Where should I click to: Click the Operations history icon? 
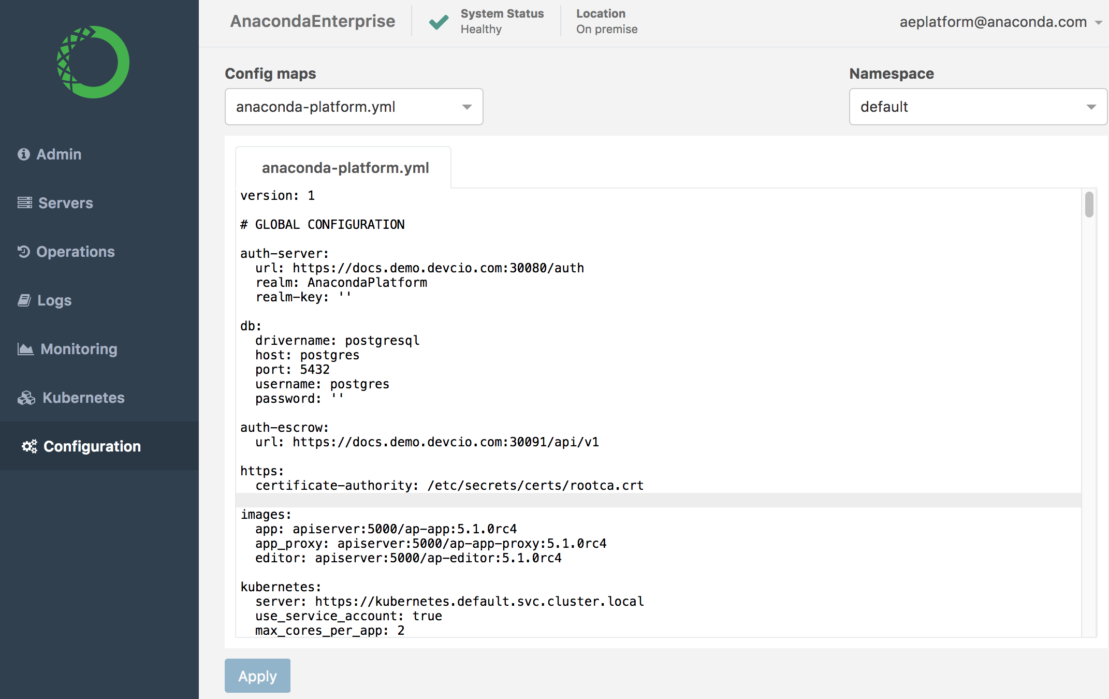[x=24, y=252]
